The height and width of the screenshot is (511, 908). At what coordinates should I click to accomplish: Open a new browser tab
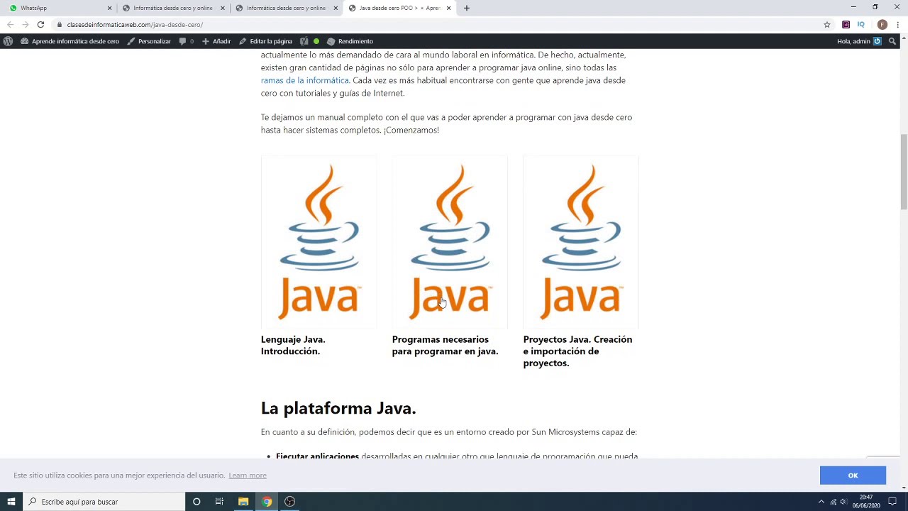[x=466, y=8]
